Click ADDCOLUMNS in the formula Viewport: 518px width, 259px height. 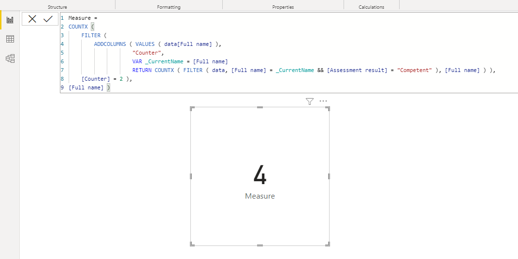pyautogui.click(x=110, y=44)
